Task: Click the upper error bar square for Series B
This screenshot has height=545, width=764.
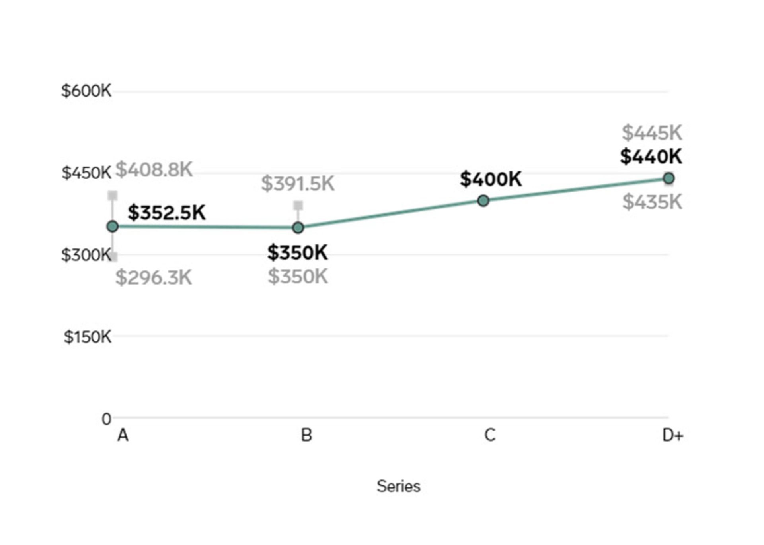Action: 298,206
